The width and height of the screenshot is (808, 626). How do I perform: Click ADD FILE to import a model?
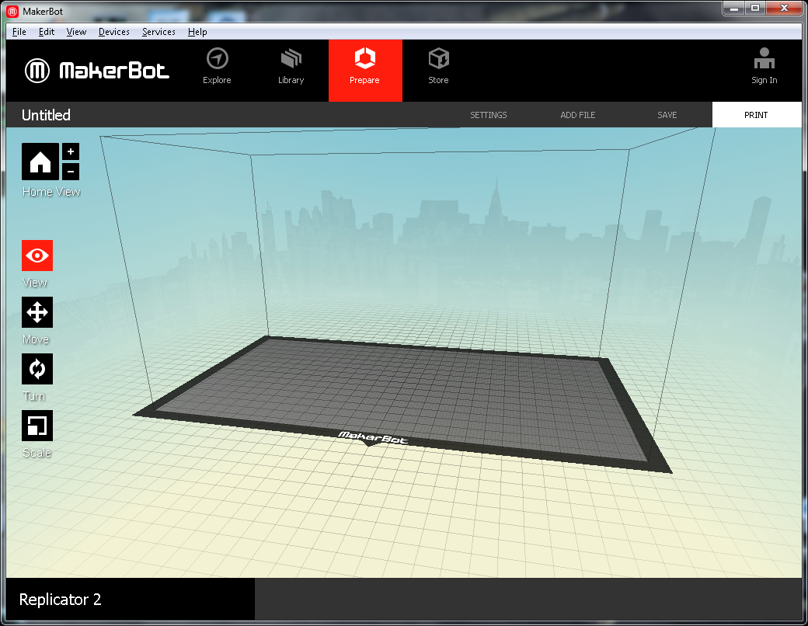[x=578, y=115]
